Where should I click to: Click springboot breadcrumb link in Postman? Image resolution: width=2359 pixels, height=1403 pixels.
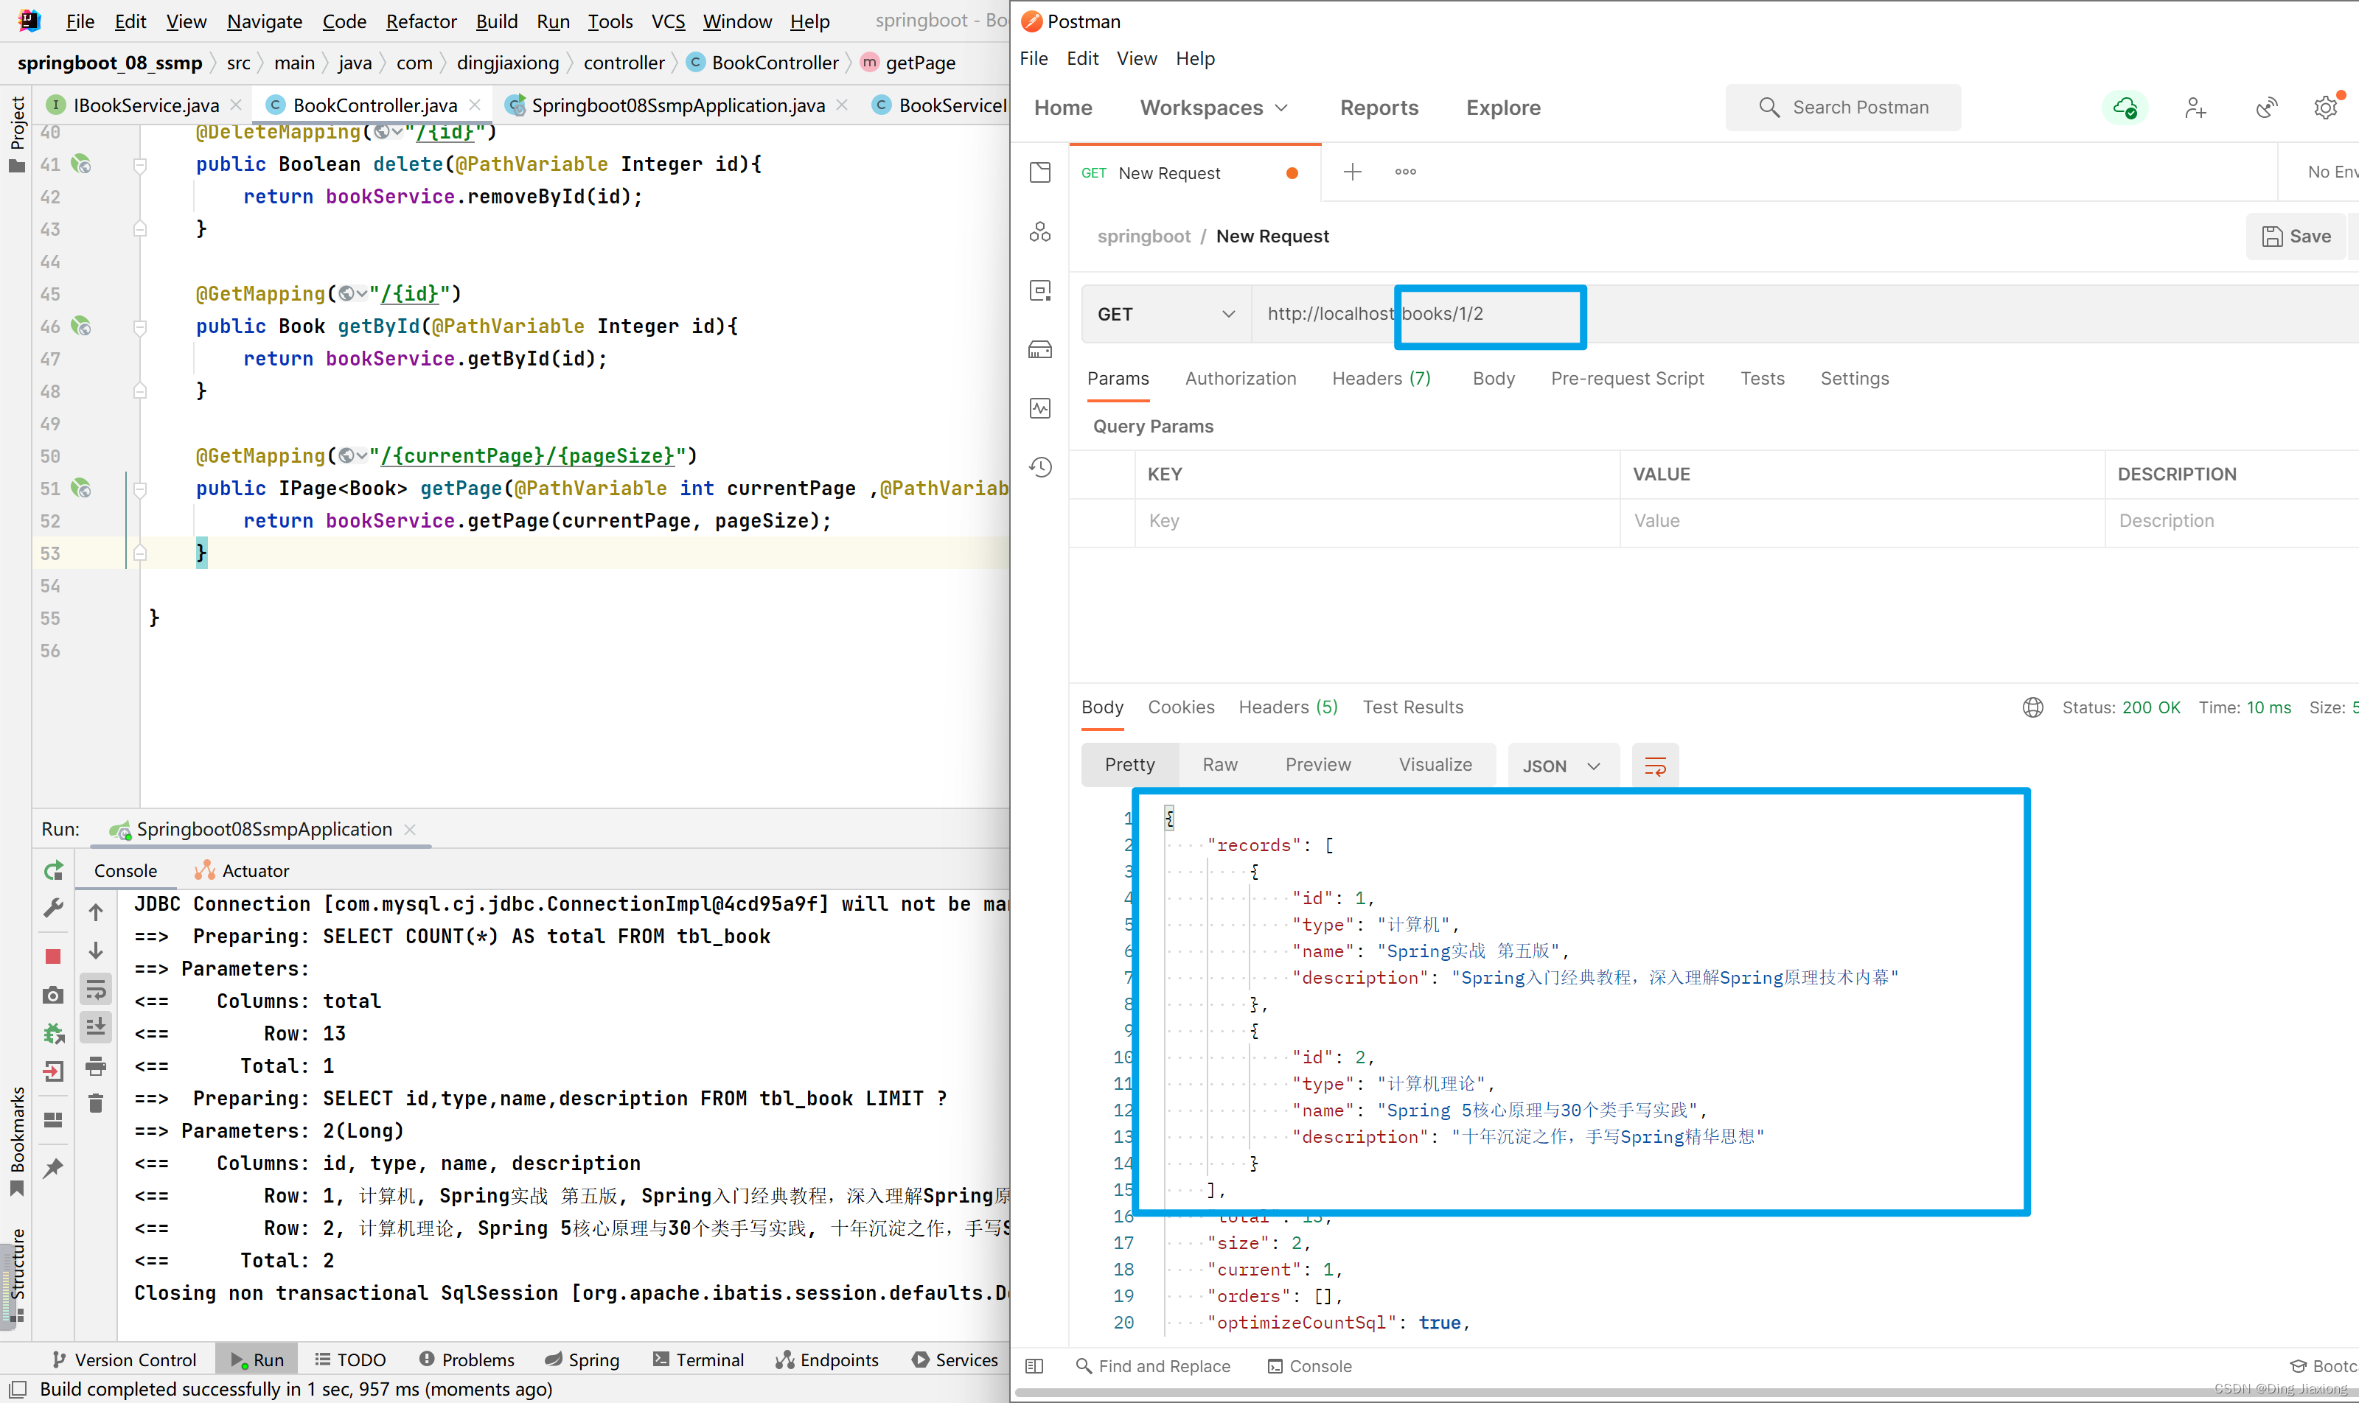tap(1143, 237)
